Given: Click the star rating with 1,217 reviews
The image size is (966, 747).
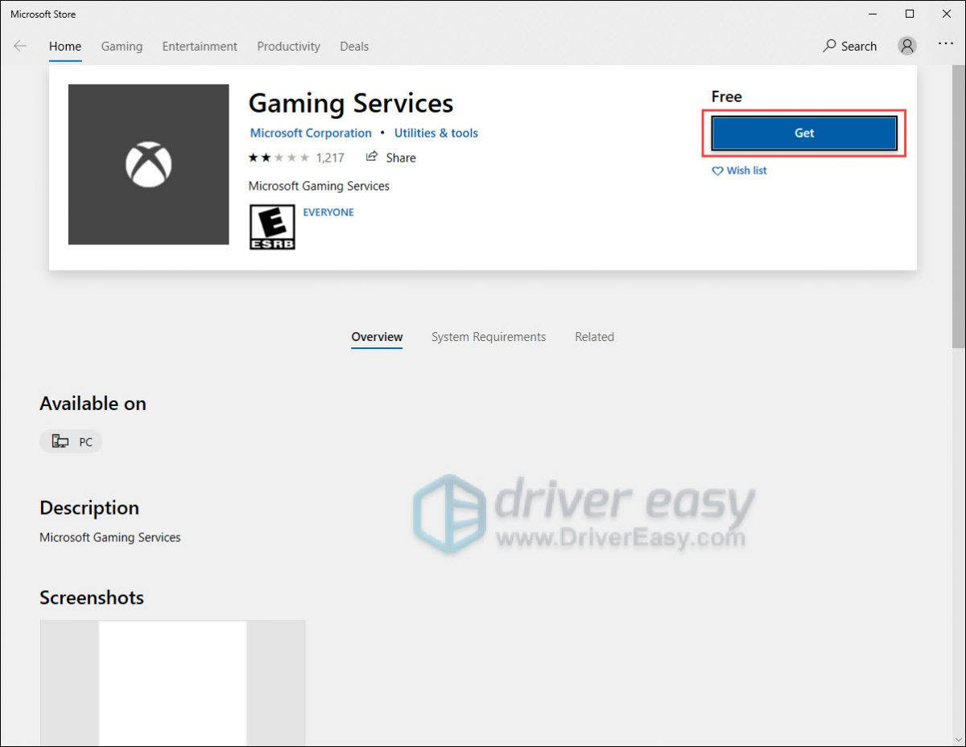Looking at the screenshot, I should 296,158.
